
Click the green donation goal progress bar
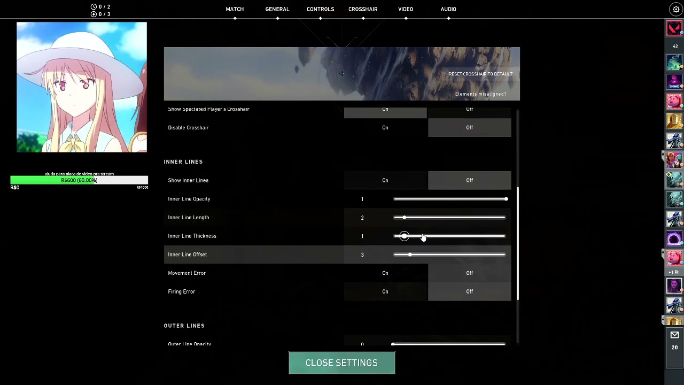(79, 180)
